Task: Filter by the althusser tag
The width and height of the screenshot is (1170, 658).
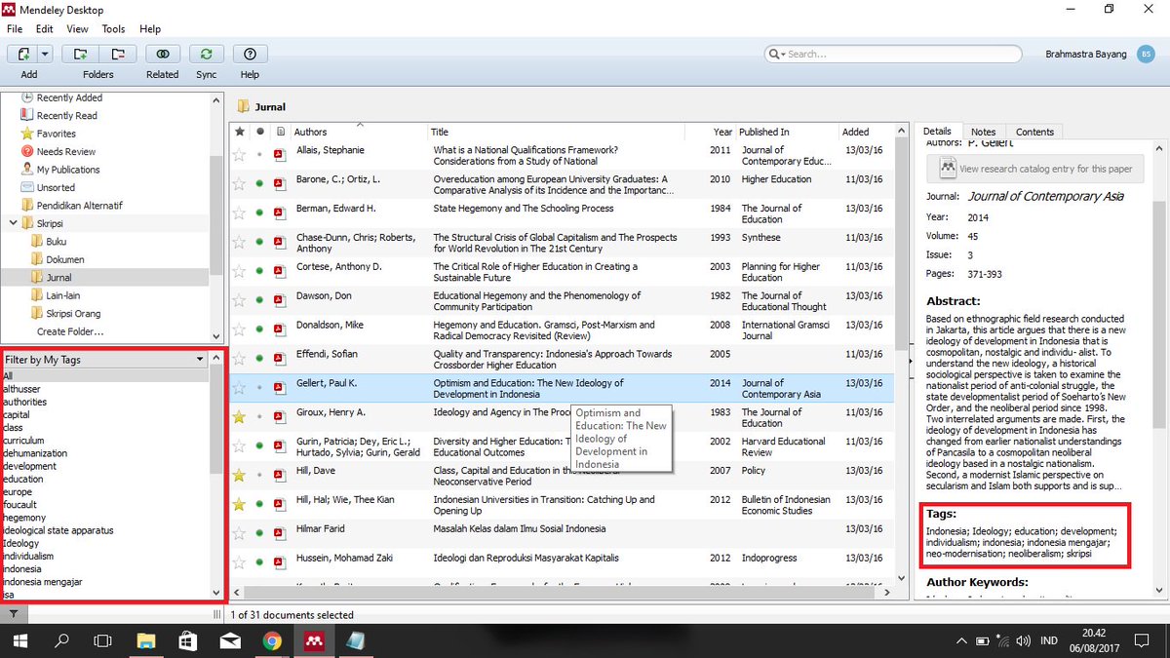Action: click(x=21, y=389)
